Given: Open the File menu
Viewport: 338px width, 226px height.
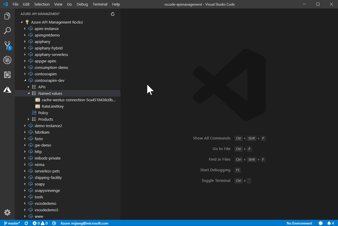Looking at the screenshot, I should point(16,4).
